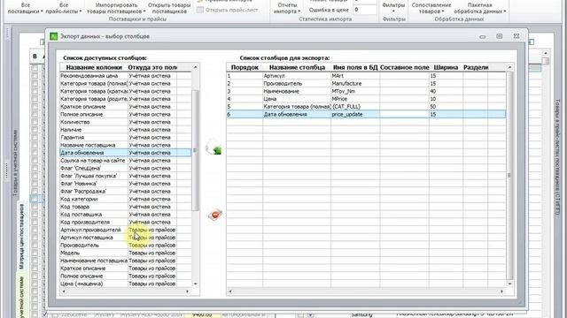This screenshot has width=567, height=318.
Task: Select 'Цена (+наценка)' row
Action: tap(126, 284)
